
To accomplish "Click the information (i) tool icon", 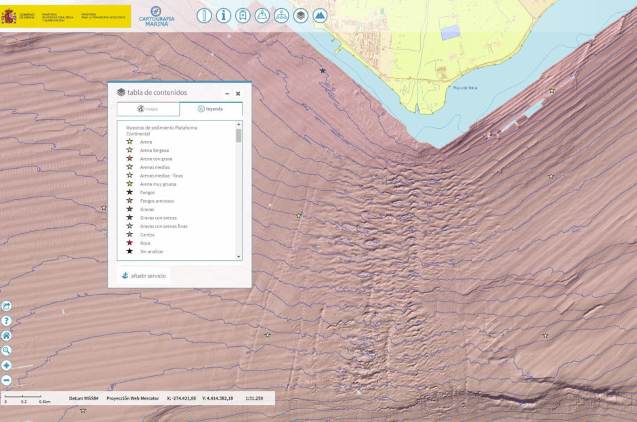I will point(224,16).
